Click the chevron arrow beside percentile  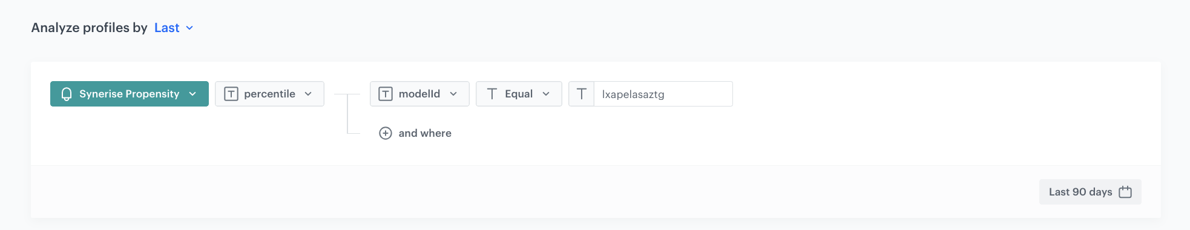coord(308,94)
